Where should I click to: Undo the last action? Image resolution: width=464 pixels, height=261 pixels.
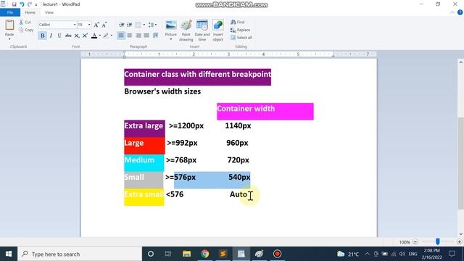pyautogui.click(x=22, y=4)
